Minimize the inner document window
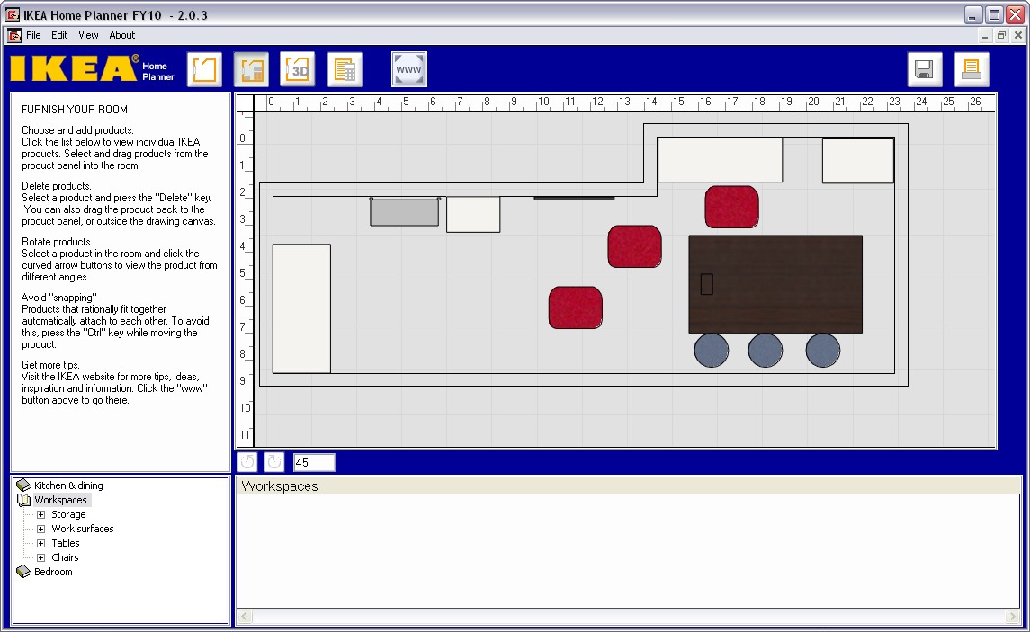Image resolution: width=1030 pixels, height=632 pixels. pos(985,35)
